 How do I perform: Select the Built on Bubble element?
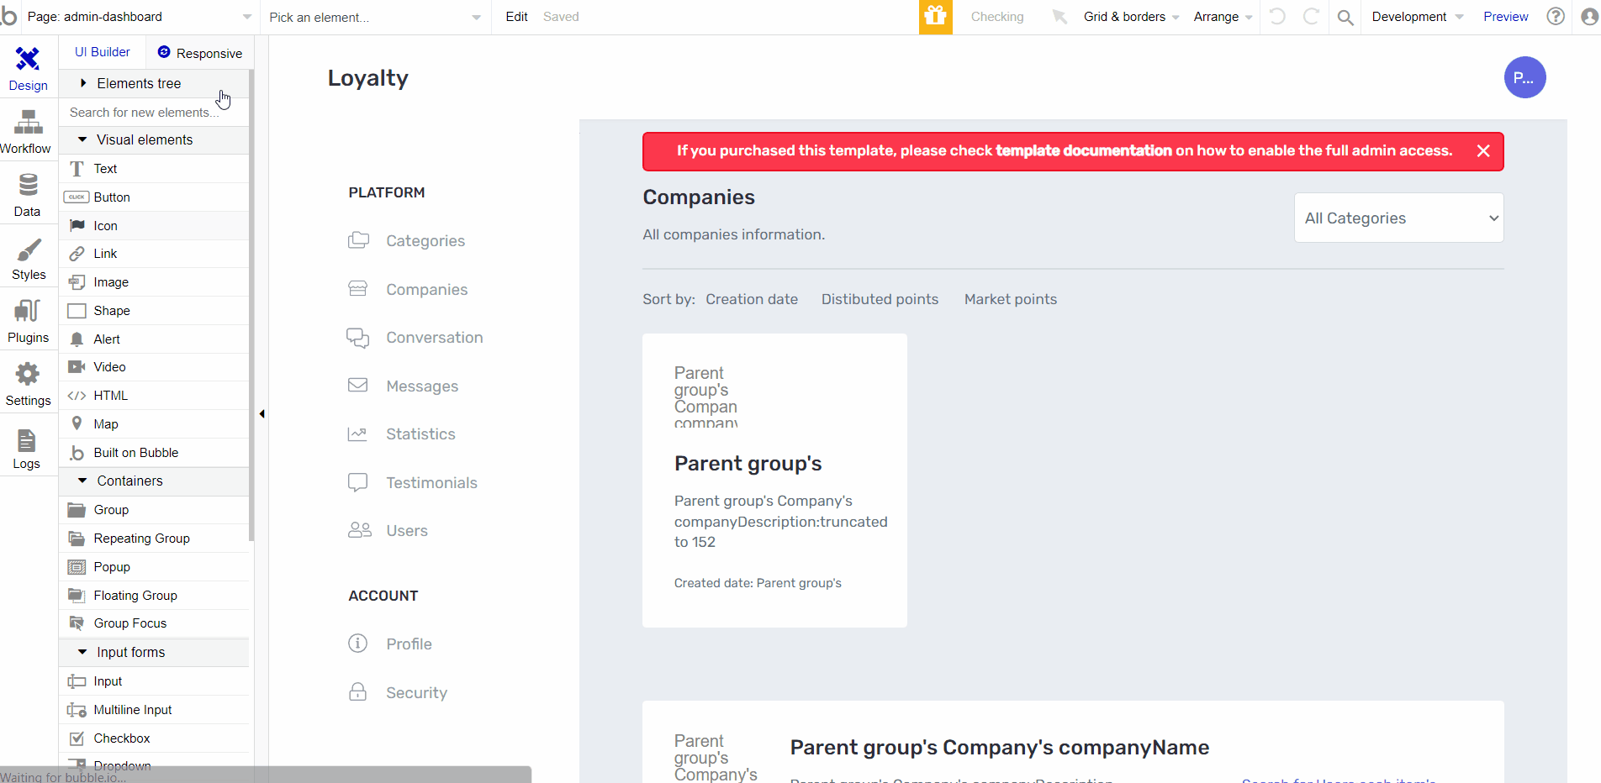154,453
